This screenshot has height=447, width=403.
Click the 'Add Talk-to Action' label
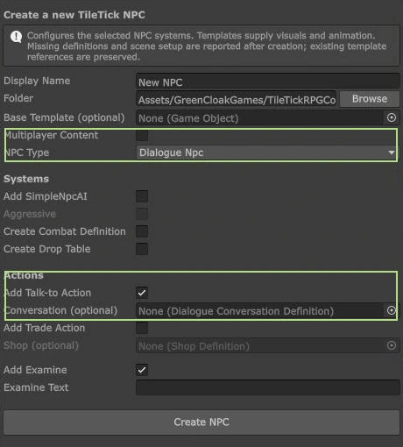(47, 293)
